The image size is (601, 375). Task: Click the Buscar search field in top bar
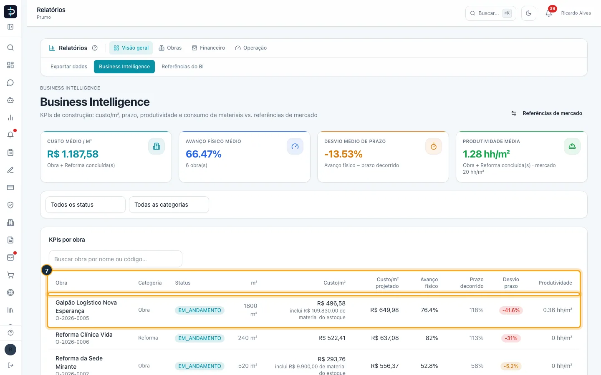(x=491, y=13)
